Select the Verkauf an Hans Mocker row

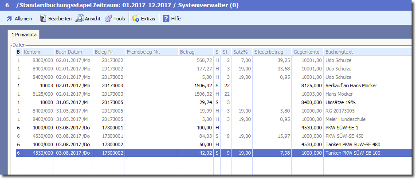(x=347, y=86)
